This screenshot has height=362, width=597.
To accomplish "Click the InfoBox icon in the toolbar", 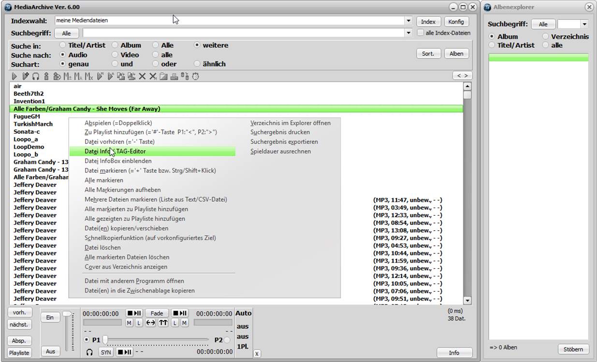I will [x=57, y=76].
